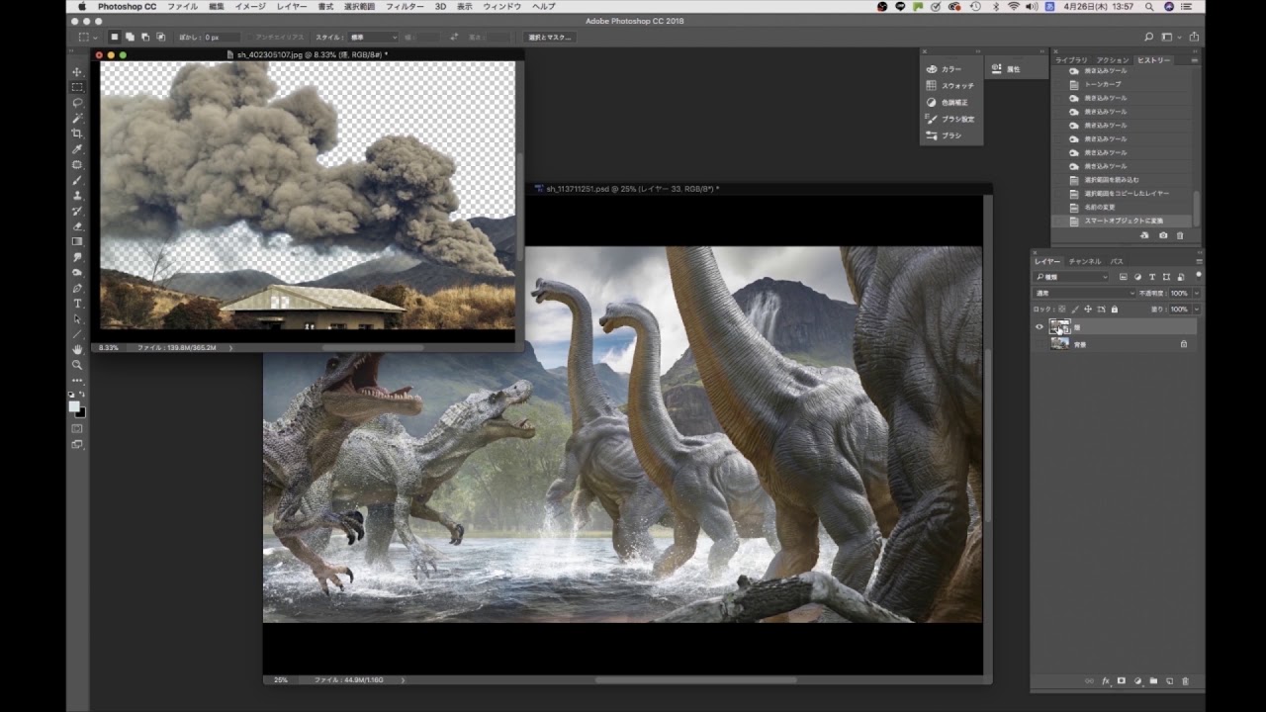The height and width of the screenshot is (712, 1266).
Task: Switch to the Paths tab (パス)
Action: [1117, 261]
